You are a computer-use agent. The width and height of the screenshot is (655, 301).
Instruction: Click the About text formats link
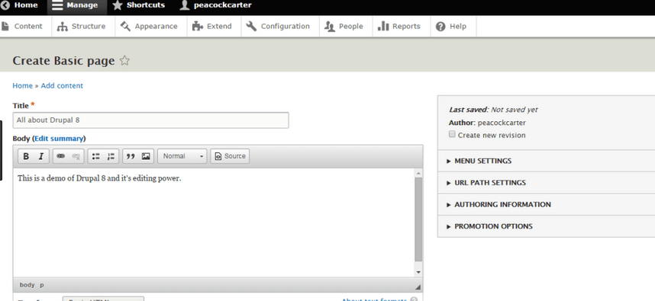click(374, 299)
